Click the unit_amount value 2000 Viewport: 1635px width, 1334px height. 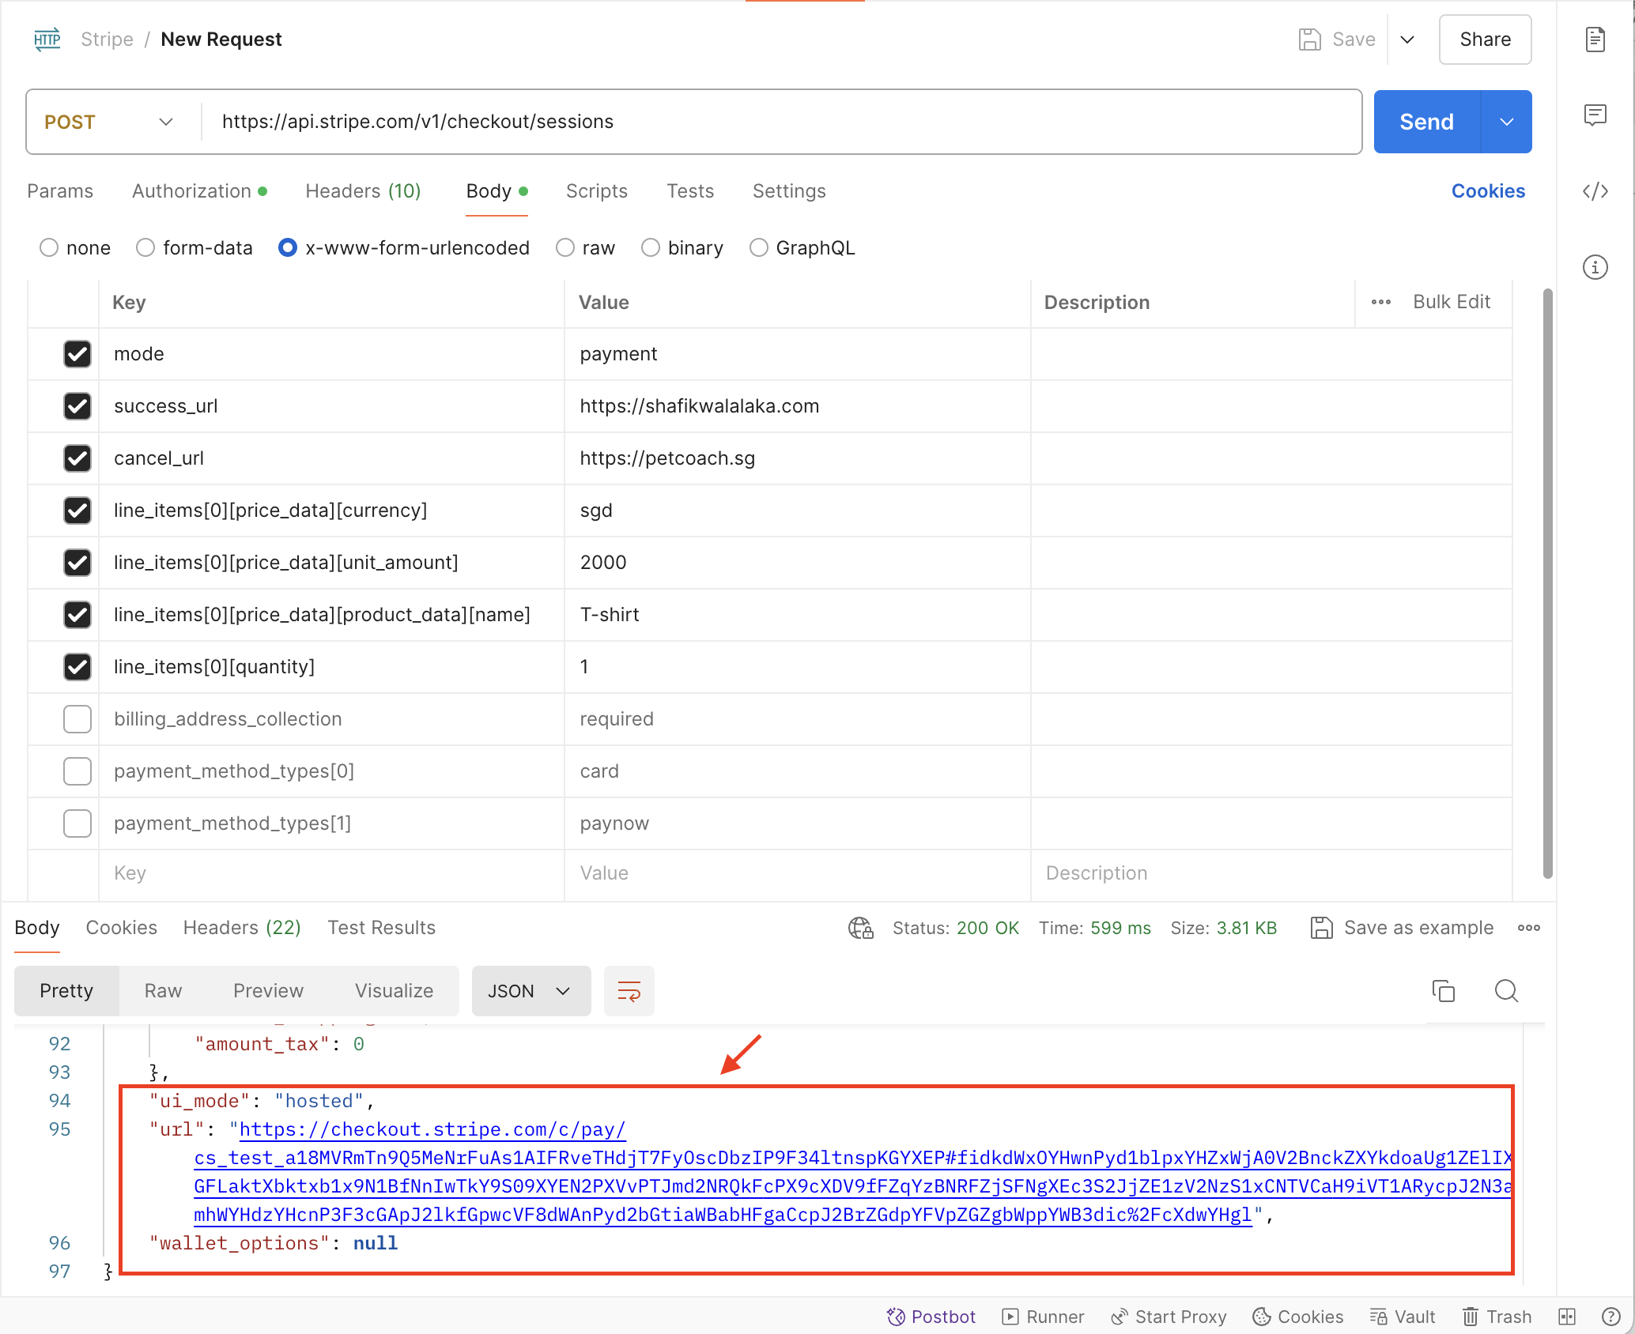click(x=603, y=563)
